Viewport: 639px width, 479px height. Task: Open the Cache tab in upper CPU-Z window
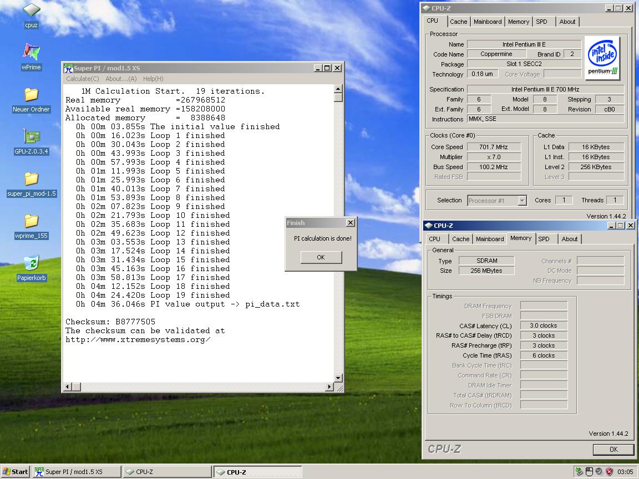459,22
